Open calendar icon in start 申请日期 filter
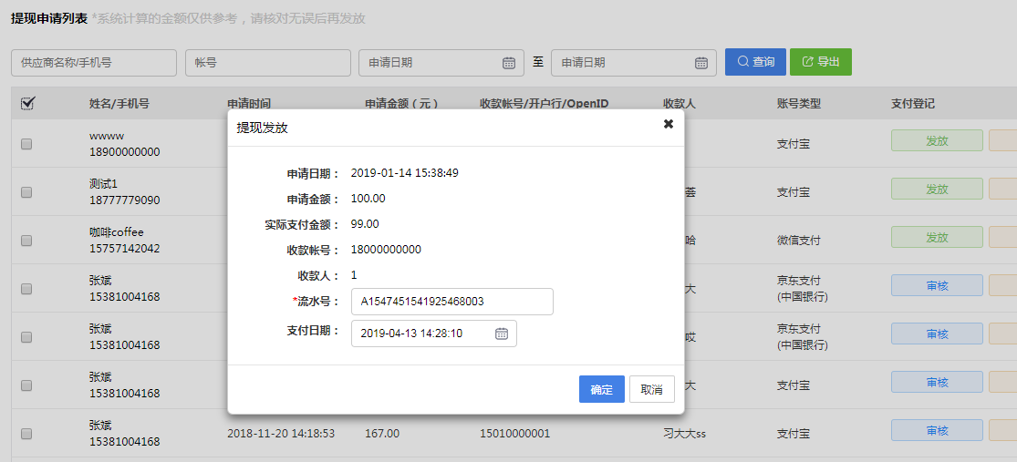The image size is (1017, 462). [509, 63]
